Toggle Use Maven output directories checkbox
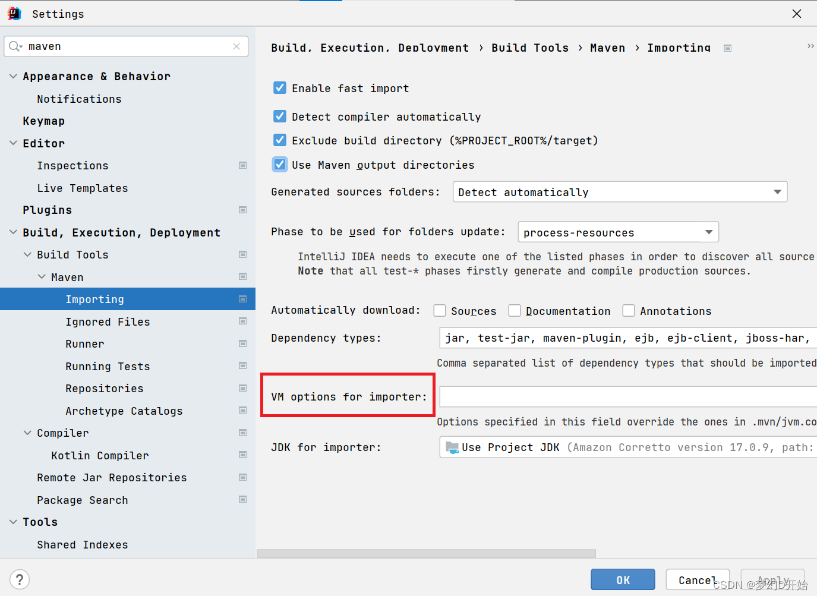This screenshot has width=817, height=596. click(280, 164)
